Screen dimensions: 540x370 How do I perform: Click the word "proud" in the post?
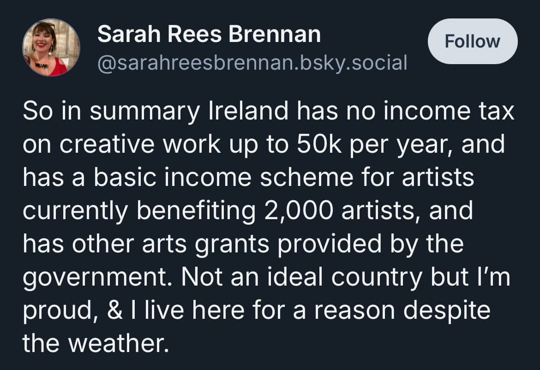55,310
